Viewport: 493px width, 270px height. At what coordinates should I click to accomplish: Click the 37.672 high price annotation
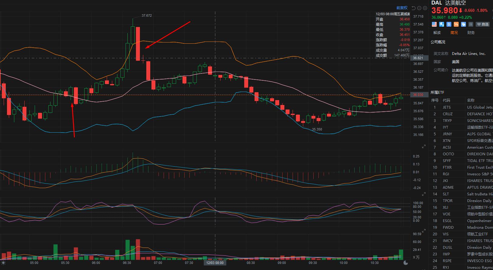point(147,15)
